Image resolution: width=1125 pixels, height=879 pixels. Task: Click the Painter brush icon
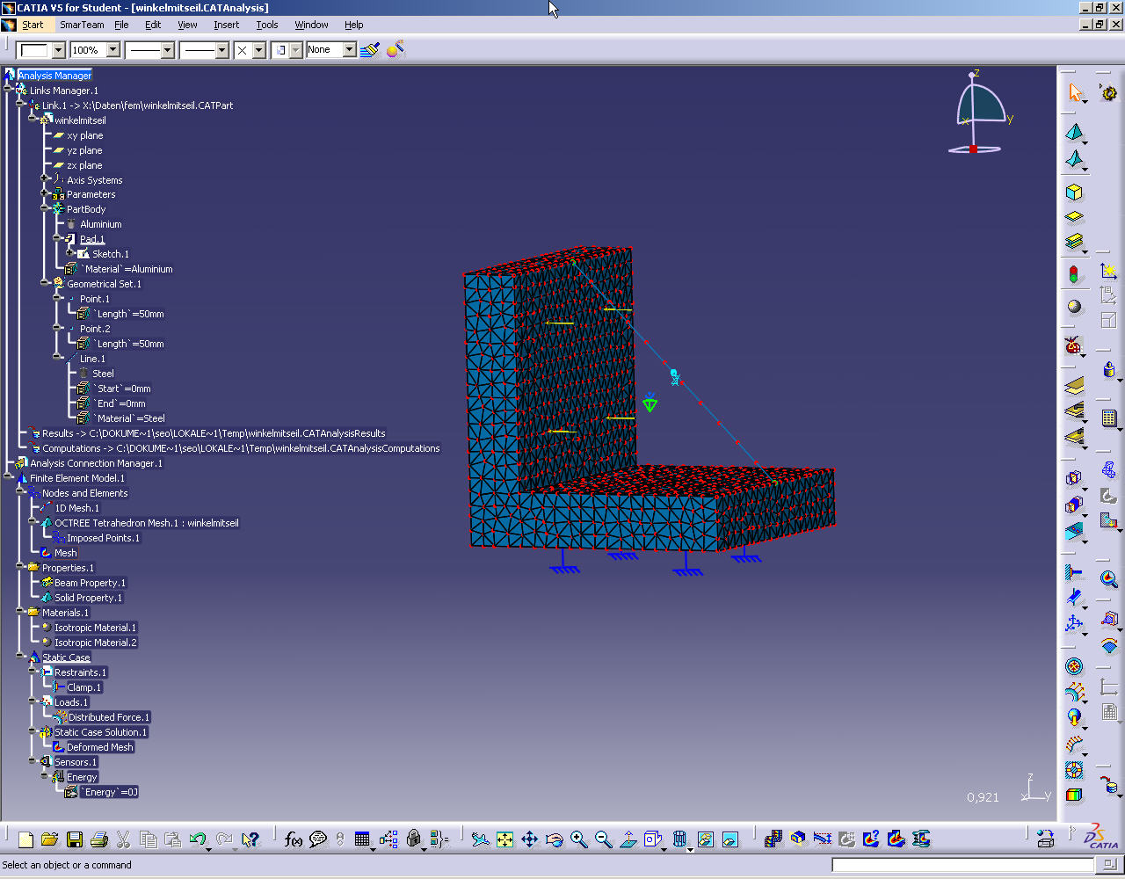370,50
